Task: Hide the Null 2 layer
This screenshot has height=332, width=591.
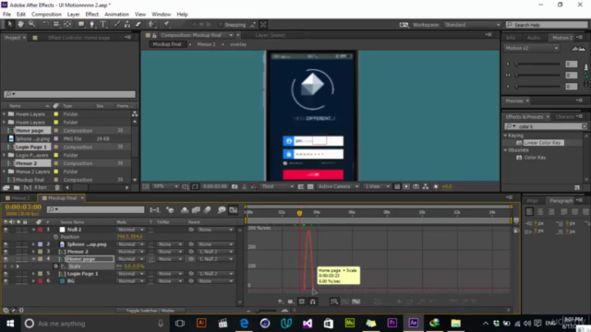Action: point(6,230)
